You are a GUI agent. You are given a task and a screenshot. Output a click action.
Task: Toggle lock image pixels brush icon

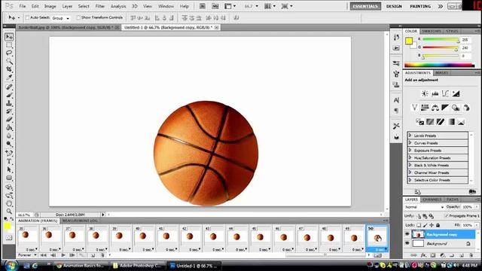(x=426, y=225)
